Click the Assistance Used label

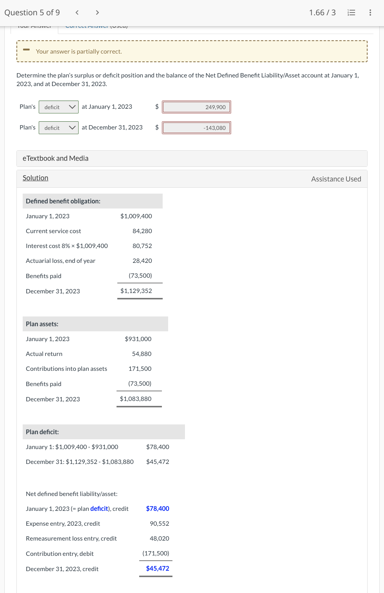[x=336, y=179]
